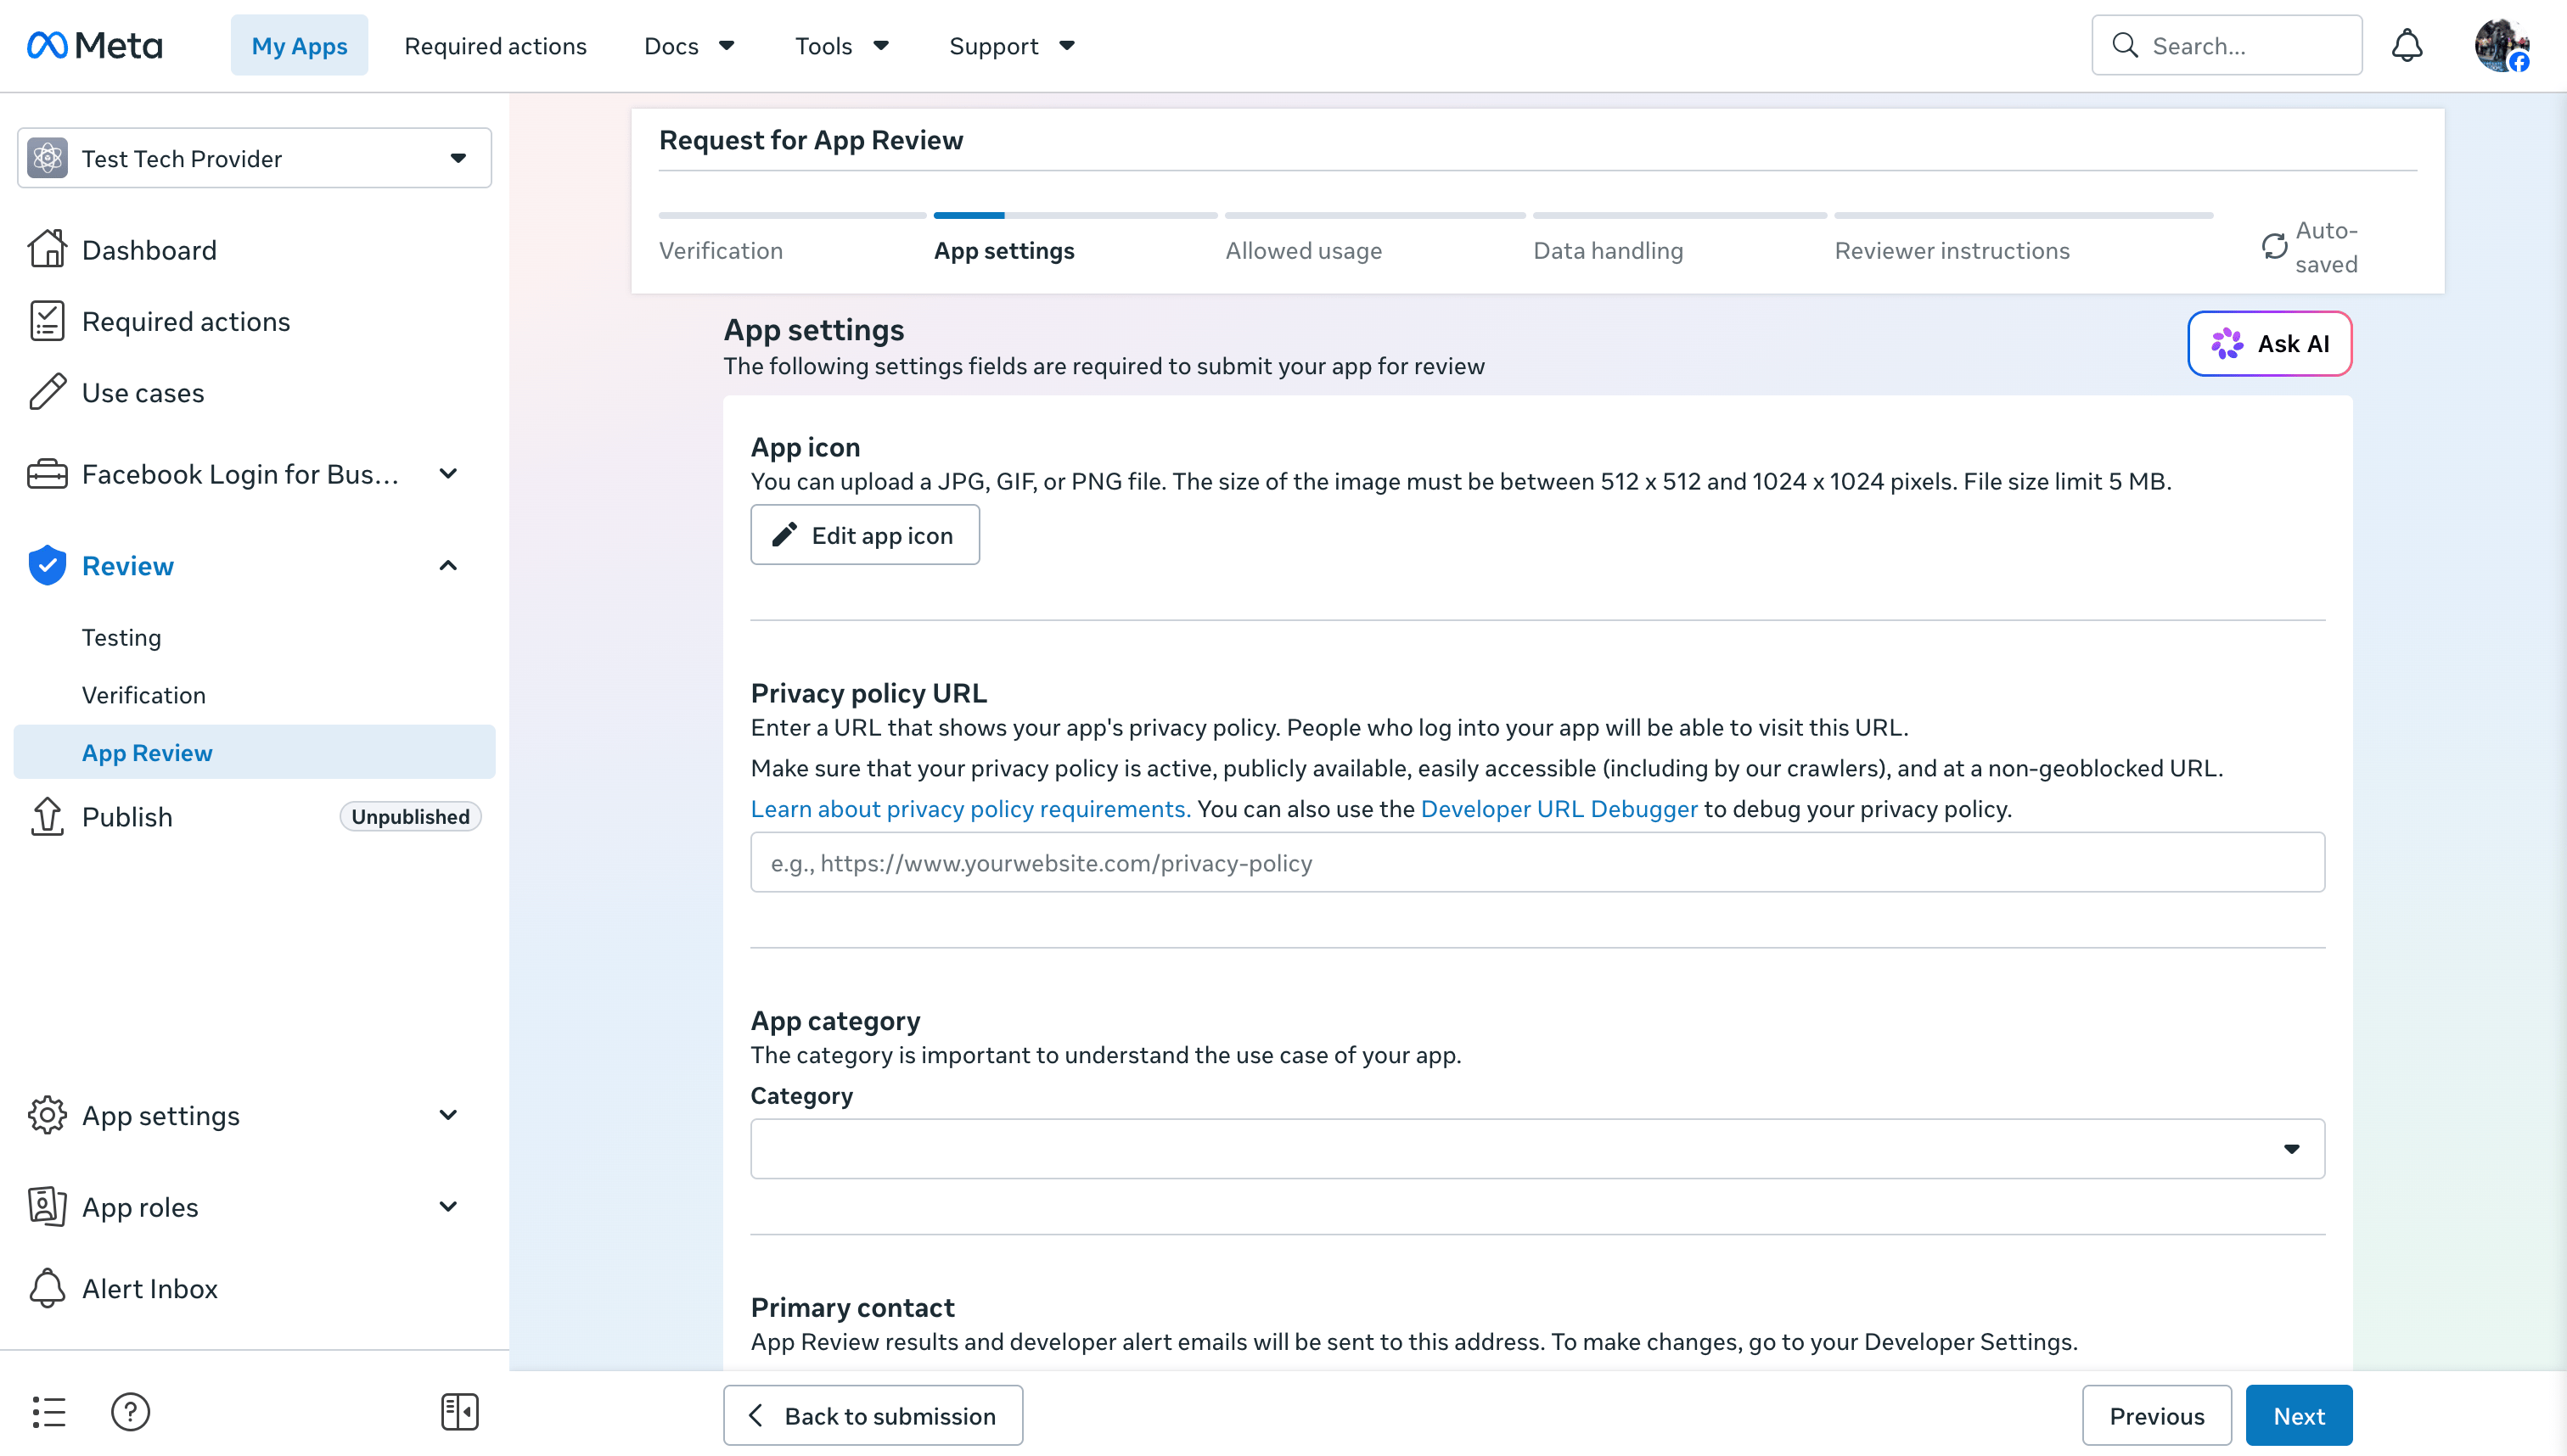Open Alert Inbox in the sidebar
This screenshot has width=2567, height=1456.
pos(149,1288)
